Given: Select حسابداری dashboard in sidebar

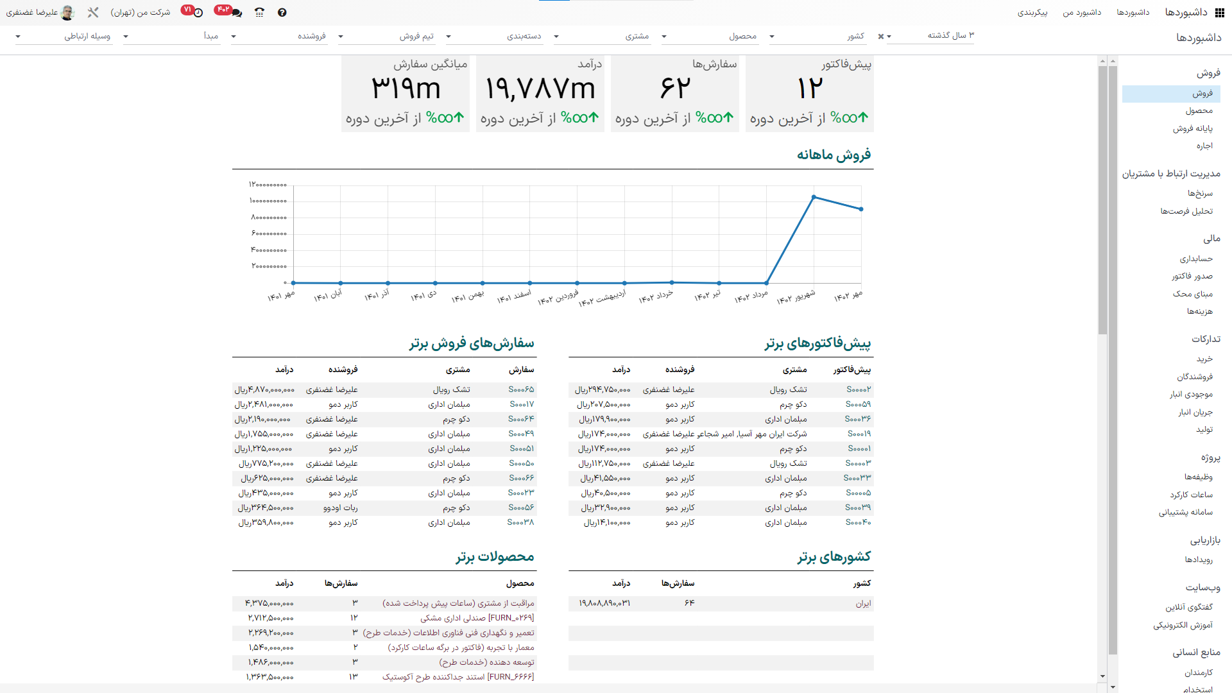Looking at the screenshot, I should tap(1195, 259).
